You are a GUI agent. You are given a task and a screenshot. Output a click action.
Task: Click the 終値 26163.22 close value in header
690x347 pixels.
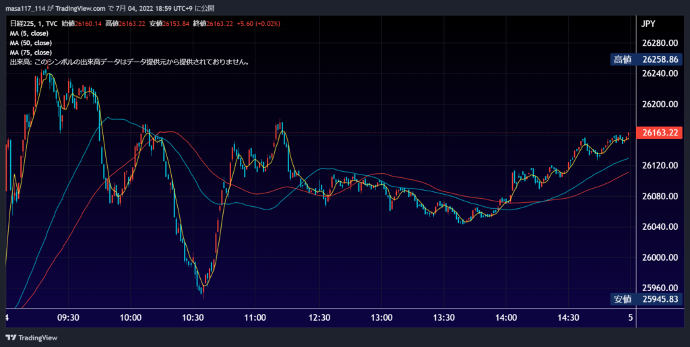tap(213, 24)
